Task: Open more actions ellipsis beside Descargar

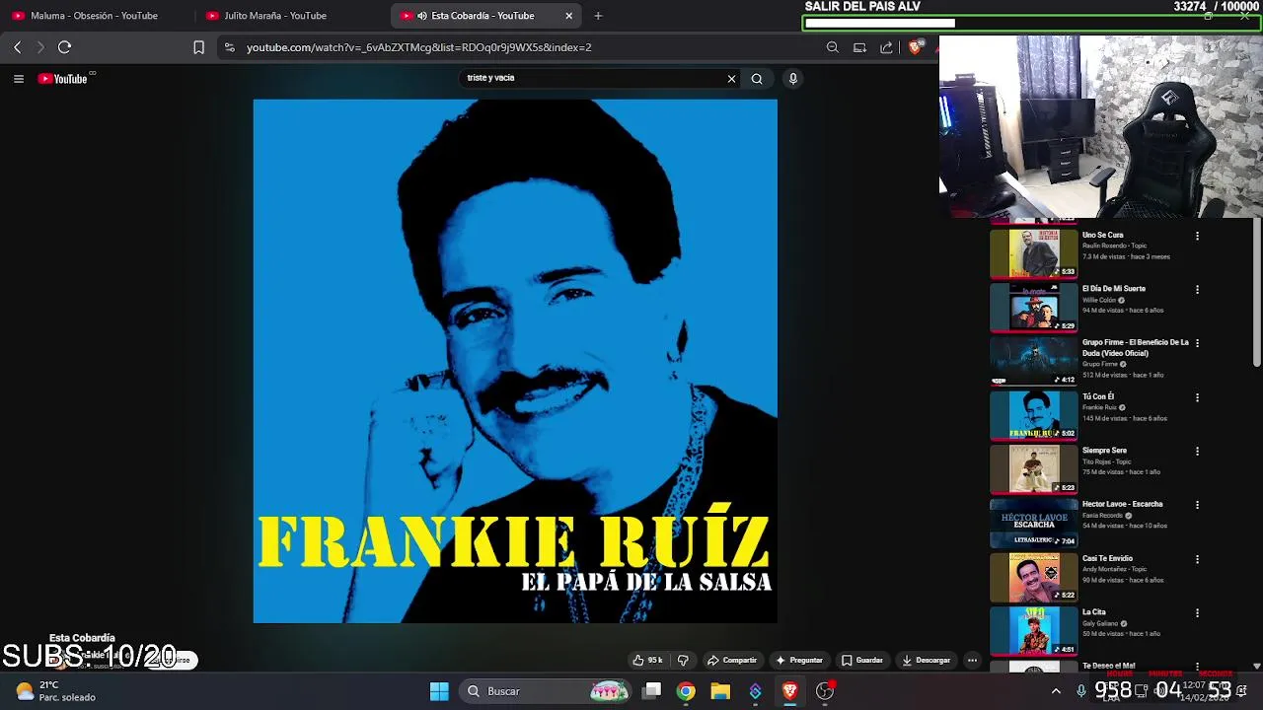Action: point(972,660)
